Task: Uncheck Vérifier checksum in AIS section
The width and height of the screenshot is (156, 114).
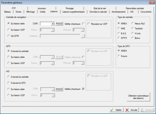Action: point(83,89)
